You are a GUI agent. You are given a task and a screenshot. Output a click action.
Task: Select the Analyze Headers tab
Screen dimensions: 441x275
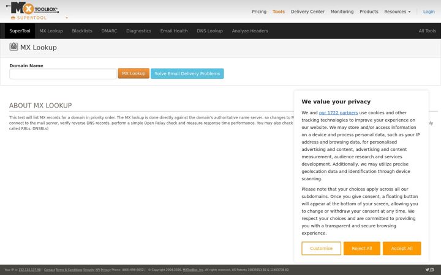tap(250, 31)
